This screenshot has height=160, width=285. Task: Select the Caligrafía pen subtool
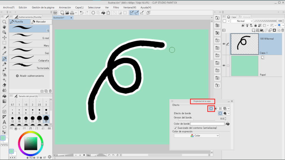point(29,59)
